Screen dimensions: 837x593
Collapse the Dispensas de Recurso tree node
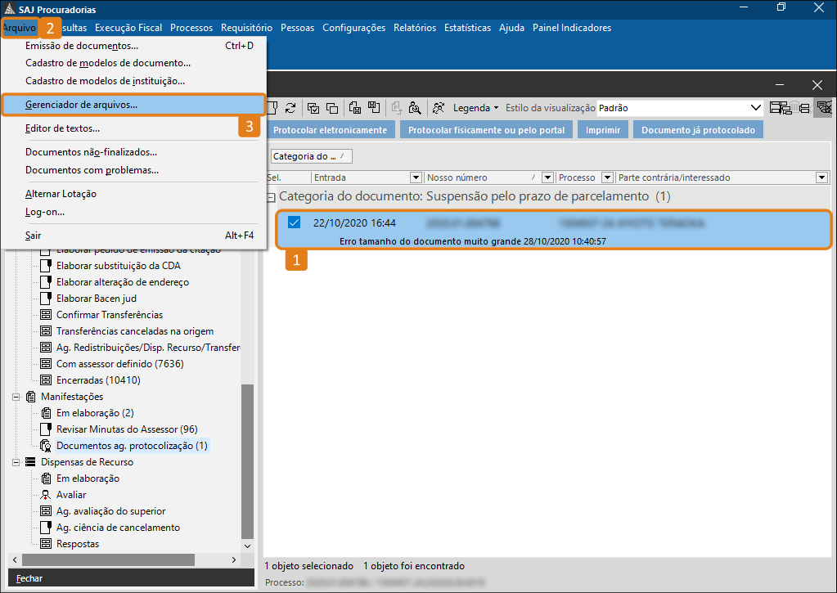tap(16, 462)
